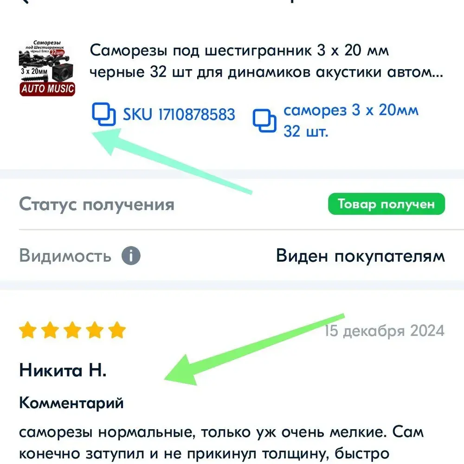
Task: Click the first rating star
Action: 28,330
